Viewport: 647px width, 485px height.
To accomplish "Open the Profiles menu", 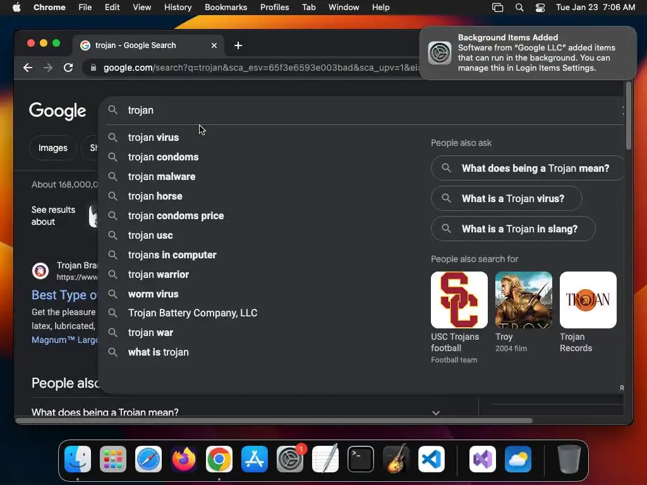I will (x=274, y=8).
